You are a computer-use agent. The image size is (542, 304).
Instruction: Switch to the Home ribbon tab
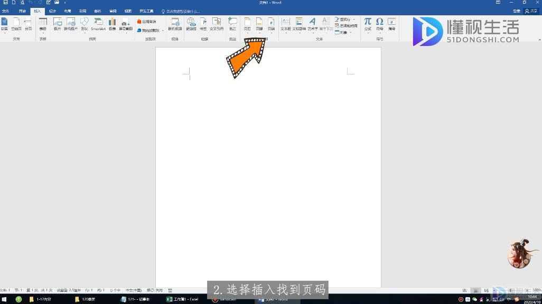click(22, 11)
